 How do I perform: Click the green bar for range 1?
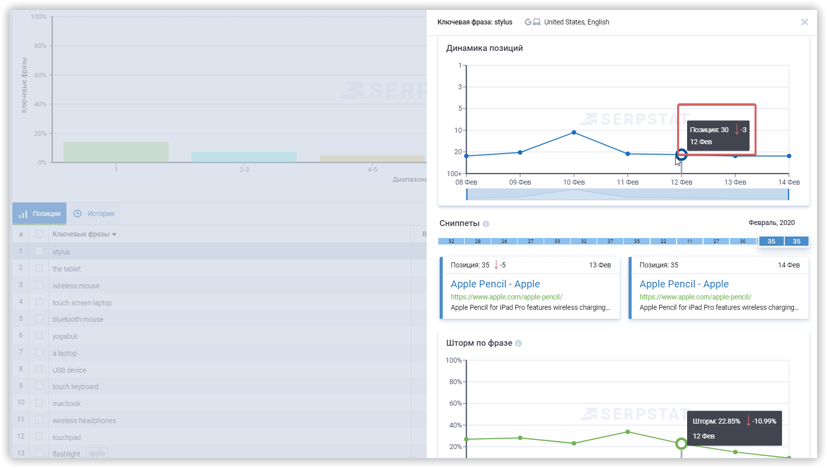click(116, 152)
